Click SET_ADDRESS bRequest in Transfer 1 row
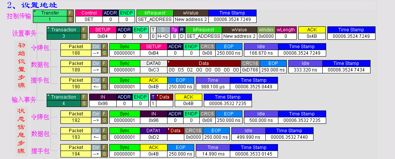The image size is (395, 159). coord(155,19)
